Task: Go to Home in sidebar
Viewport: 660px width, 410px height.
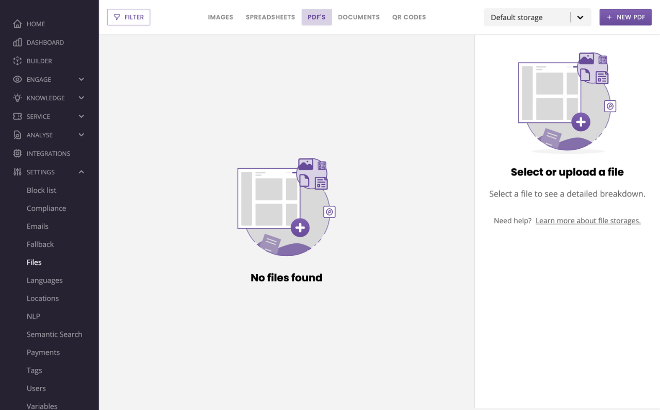Action: [36, 24]
